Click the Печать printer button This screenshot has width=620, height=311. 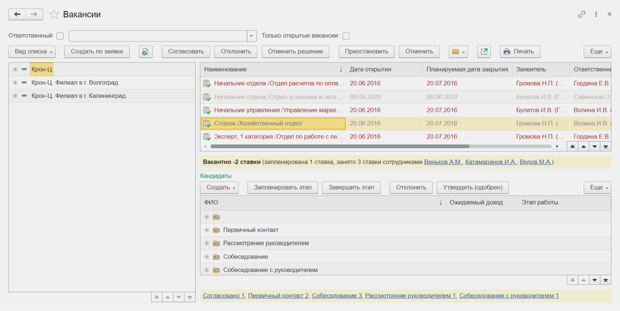click(x=520, y=51)
